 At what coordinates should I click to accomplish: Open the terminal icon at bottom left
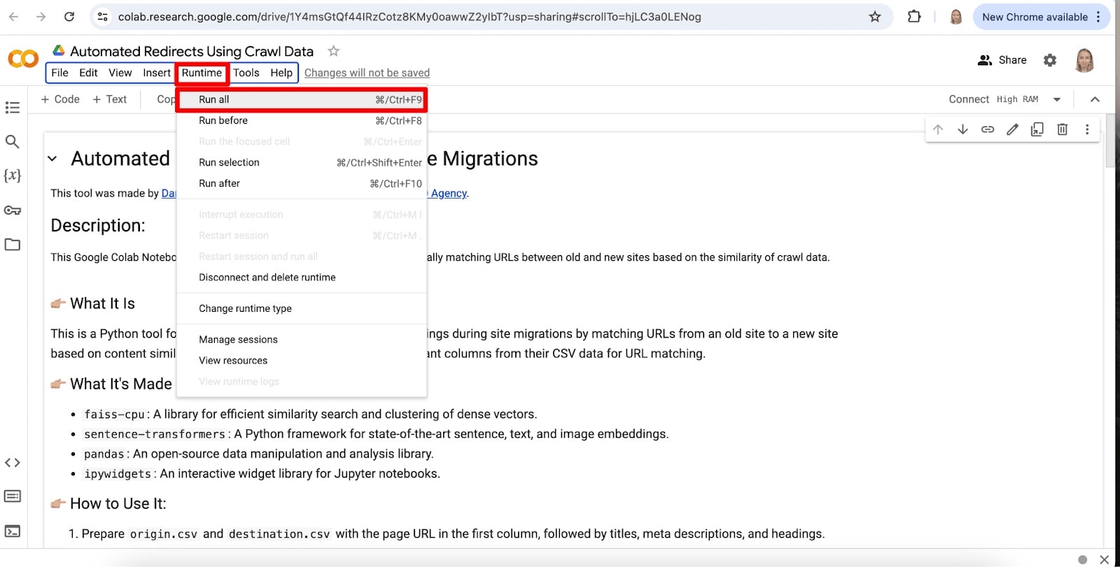(x=12, y=531)
